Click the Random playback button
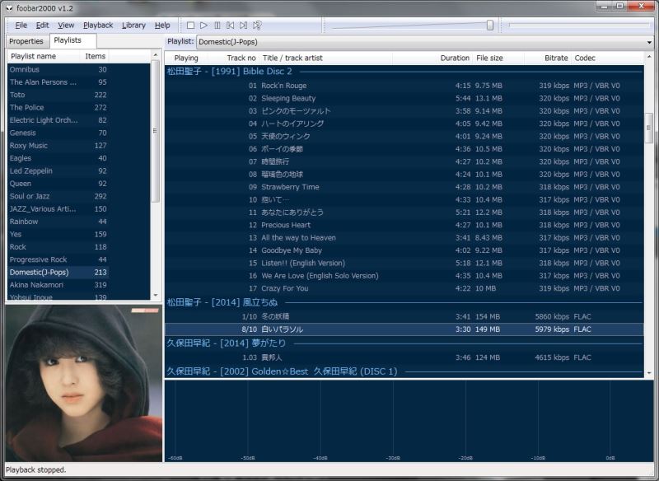 tap(257, 26)
